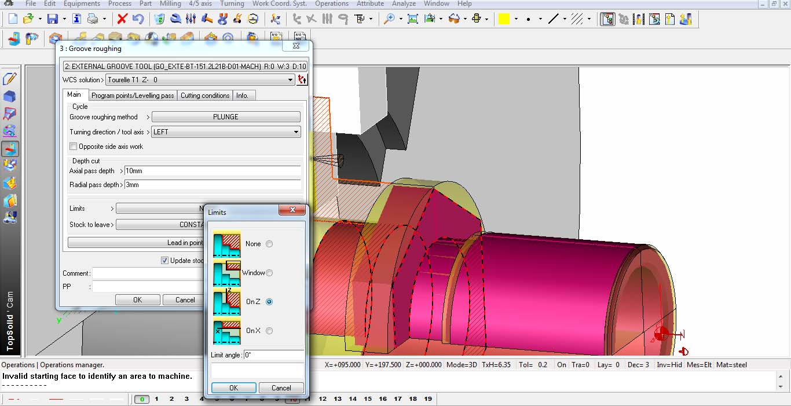Viewport: 791px width, 406px height.
Task: Open the Analyze menu
Action: tap(404, 3)
